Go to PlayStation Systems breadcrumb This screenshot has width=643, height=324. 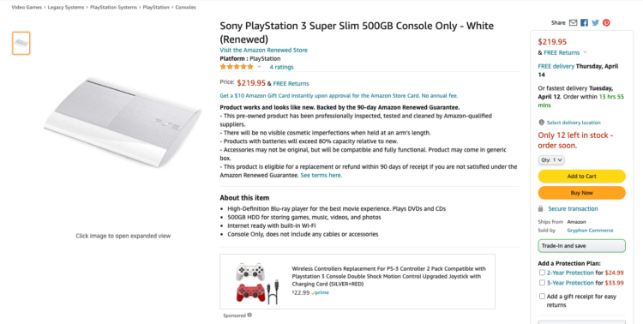coord(113,8)
